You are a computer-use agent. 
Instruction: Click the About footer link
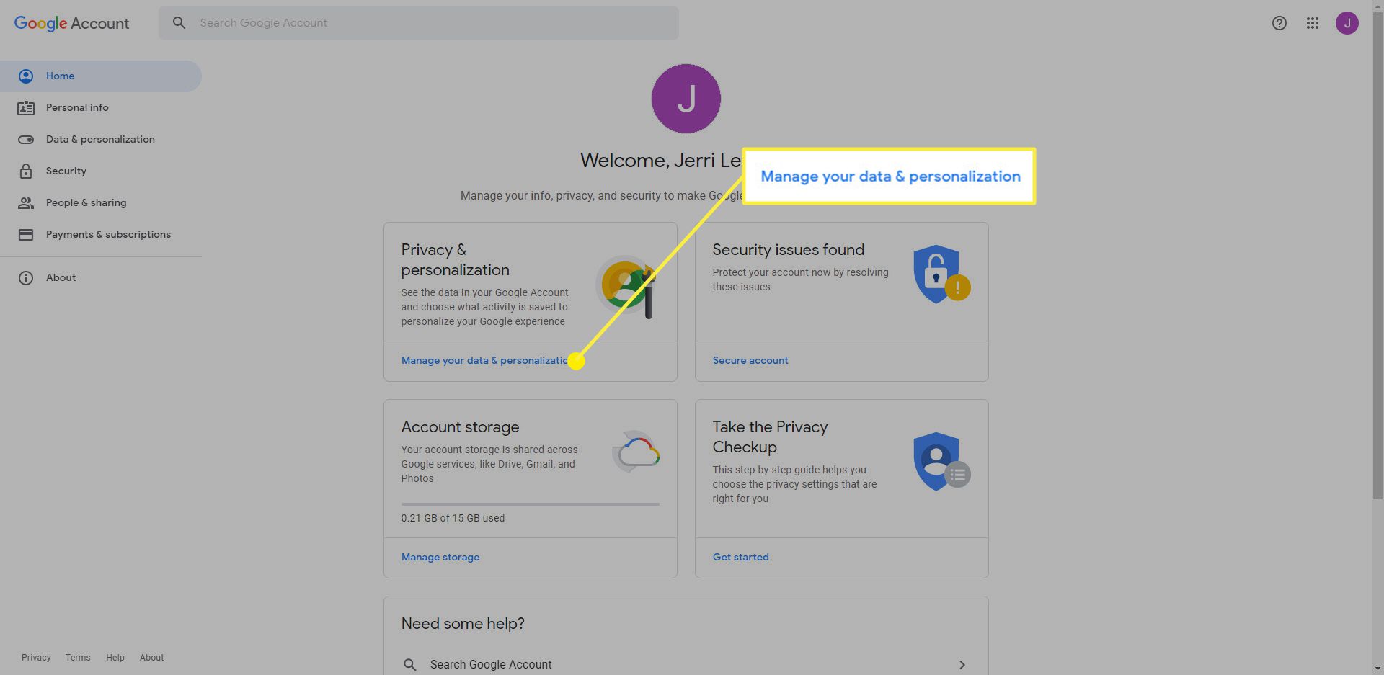(x=151, y=658)
